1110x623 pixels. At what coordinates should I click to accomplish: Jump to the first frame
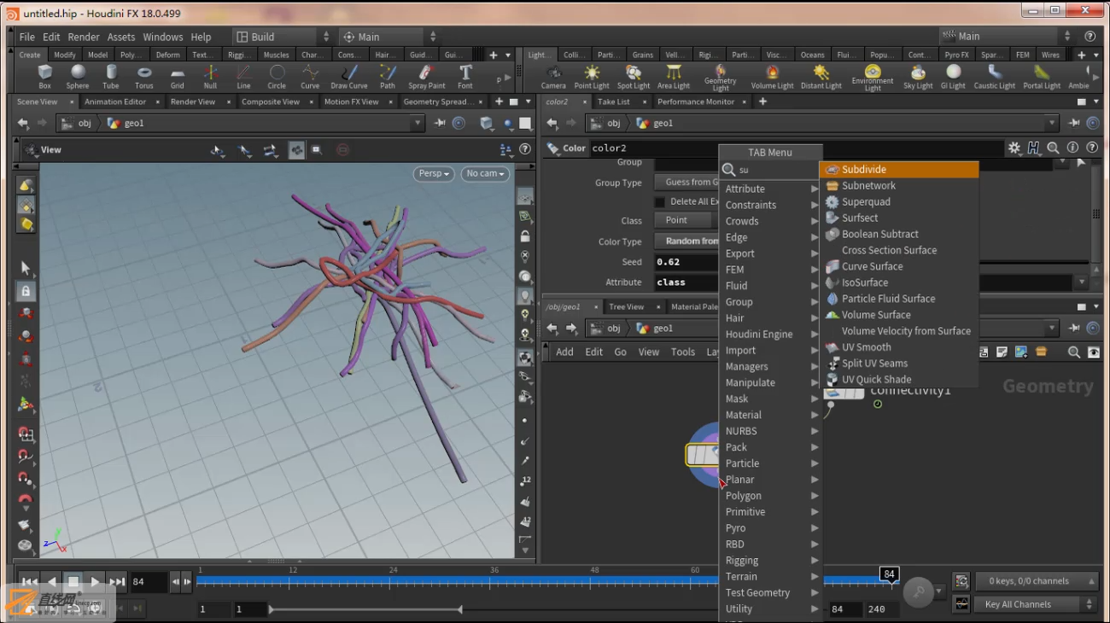(29, 582)
